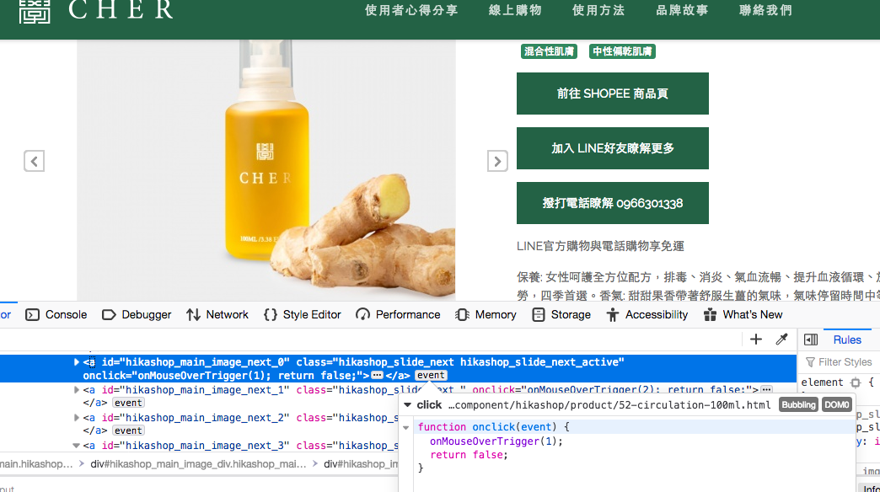The width and height of the screenshot is (880, 492).
Task: Click the element rule target crosshair icon
Action: point(856,382)
